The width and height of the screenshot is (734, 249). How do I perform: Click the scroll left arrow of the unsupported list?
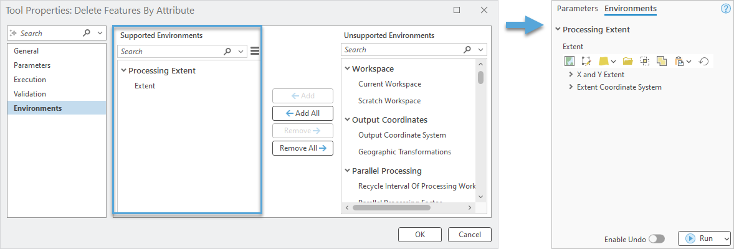click(346, 207)
